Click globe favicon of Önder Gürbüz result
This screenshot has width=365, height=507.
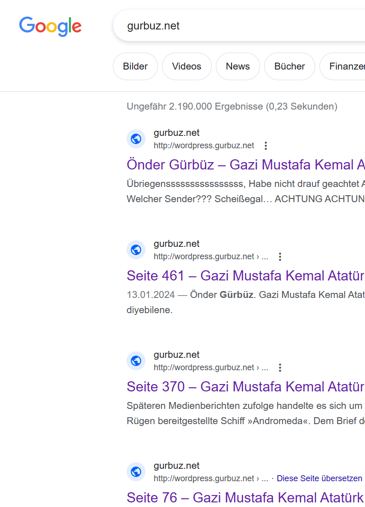click(x=136, y=139)
